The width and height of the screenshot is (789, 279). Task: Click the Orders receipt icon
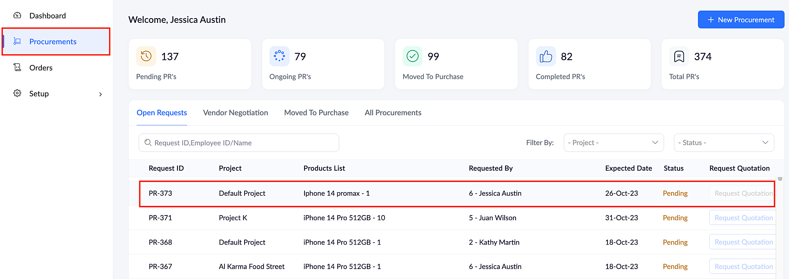point(17,67)
